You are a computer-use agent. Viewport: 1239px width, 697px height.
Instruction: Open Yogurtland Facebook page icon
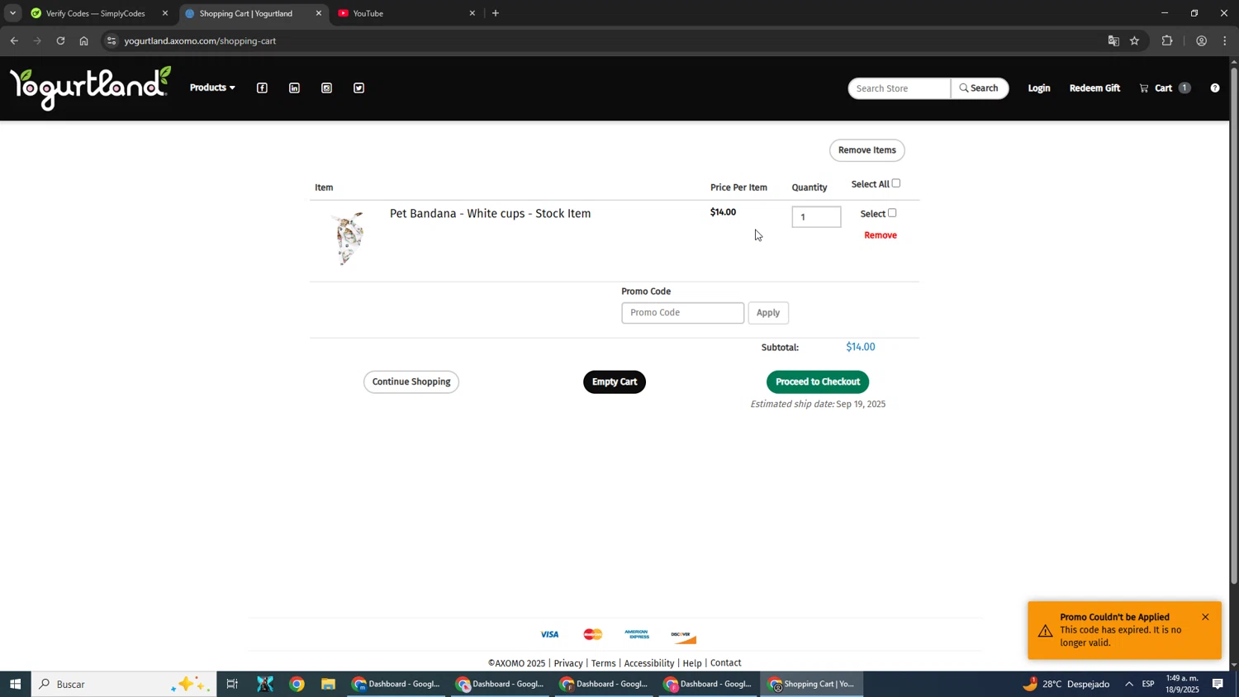(x=262, y=88)
